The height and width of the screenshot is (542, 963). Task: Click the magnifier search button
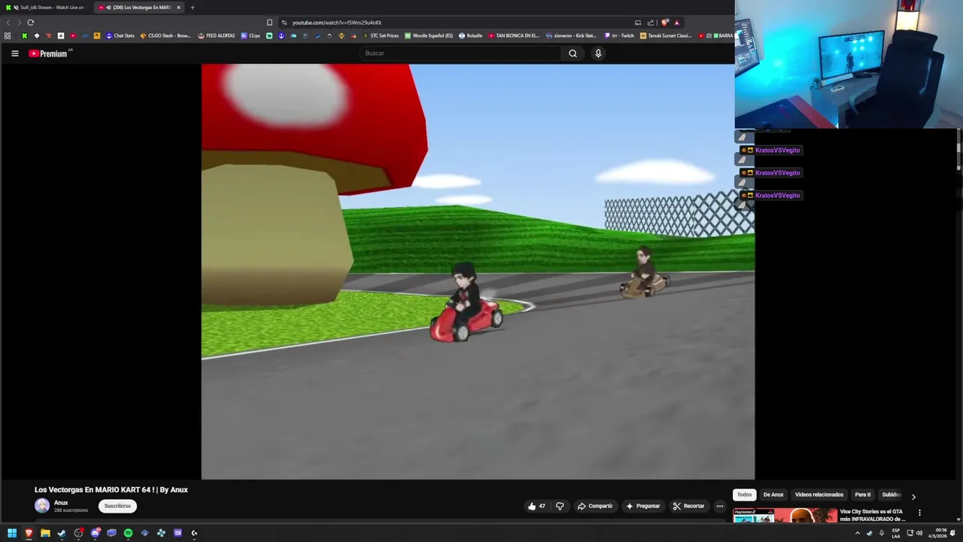pos(573,53)
